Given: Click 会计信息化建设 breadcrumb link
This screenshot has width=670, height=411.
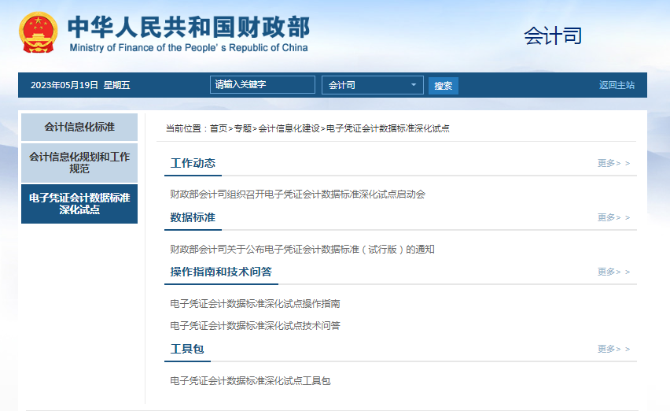Looking at the screenshot, I should pos(289,128).
